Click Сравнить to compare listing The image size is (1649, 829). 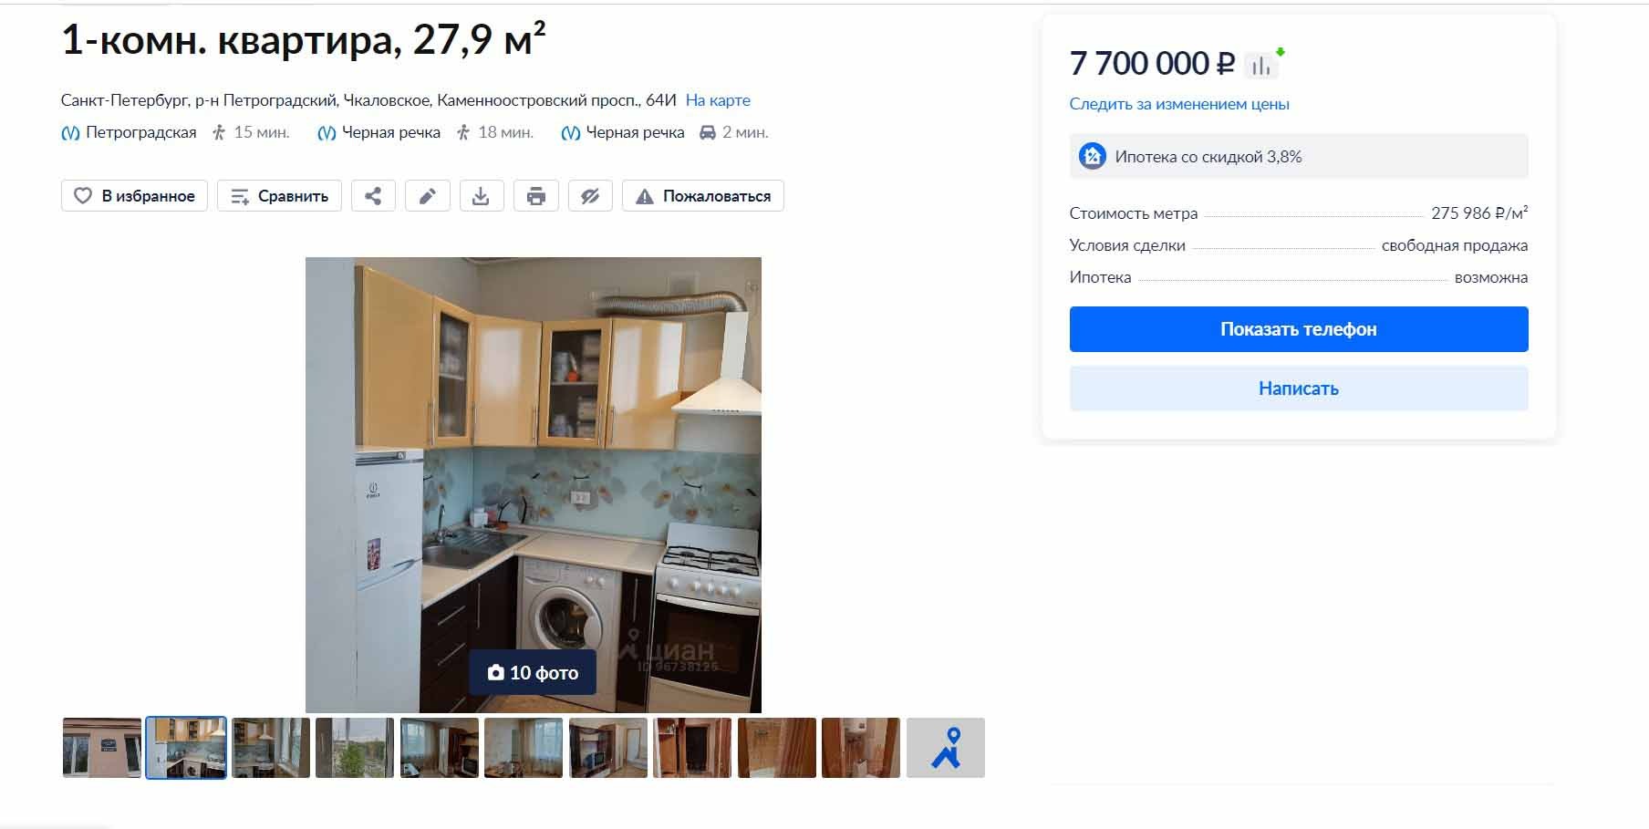pyautogui.click(x=279, y=196)
